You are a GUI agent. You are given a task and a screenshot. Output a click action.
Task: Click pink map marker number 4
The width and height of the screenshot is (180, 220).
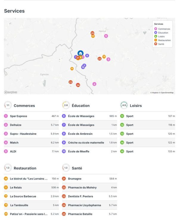94,84
